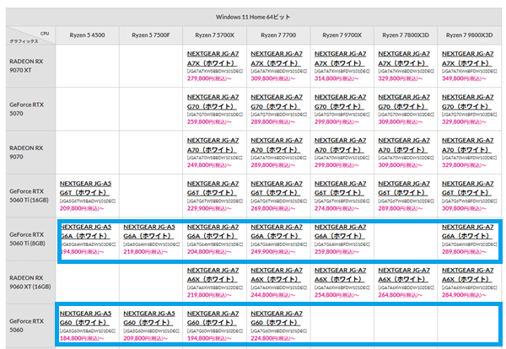Select JG-A7 G70 model for Ryzen 7 7800X3D
The image size is (506, 349).
point(406,102)
